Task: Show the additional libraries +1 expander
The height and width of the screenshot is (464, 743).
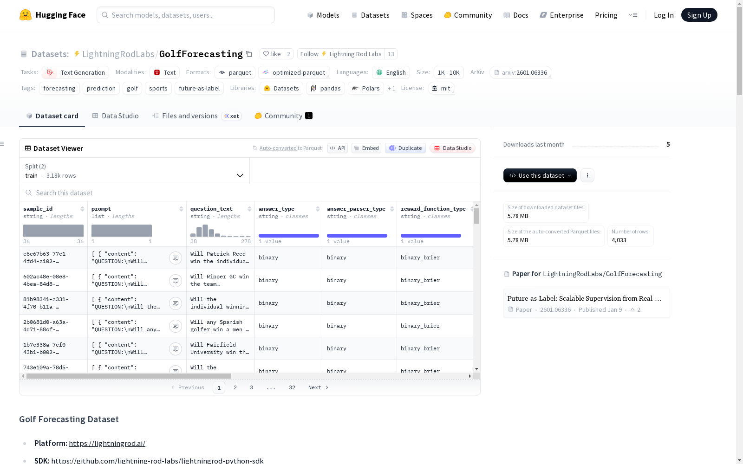Action: pos(391,88)
